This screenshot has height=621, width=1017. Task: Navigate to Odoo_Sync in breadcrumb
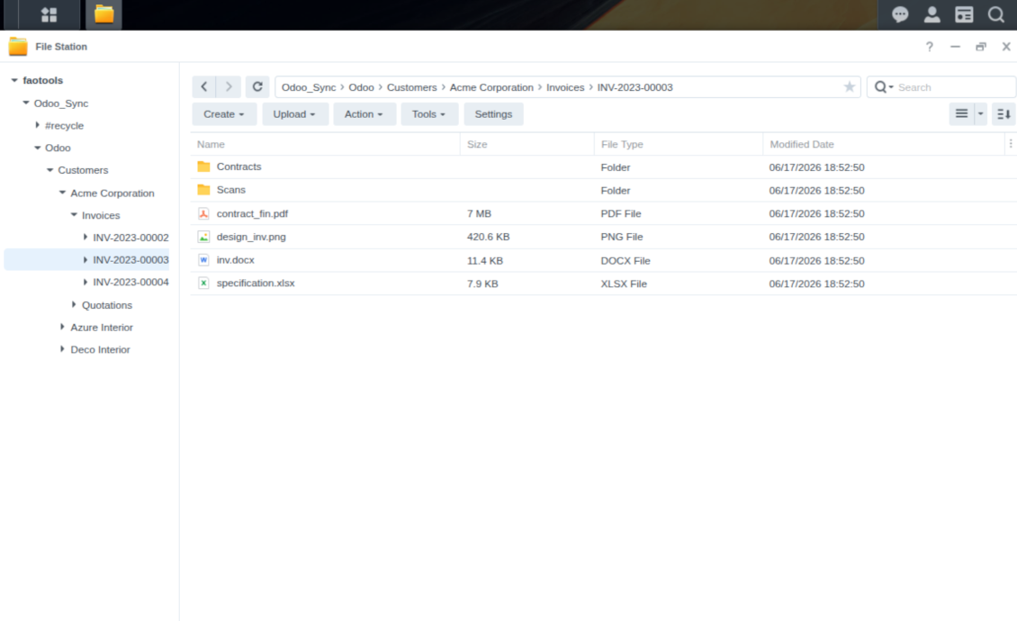point(309,87)
